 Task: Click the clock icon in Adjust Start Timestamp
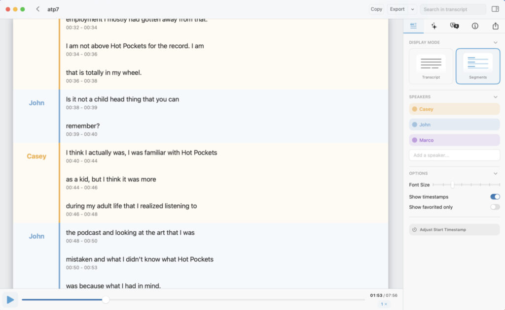click(x=414, y=230)
